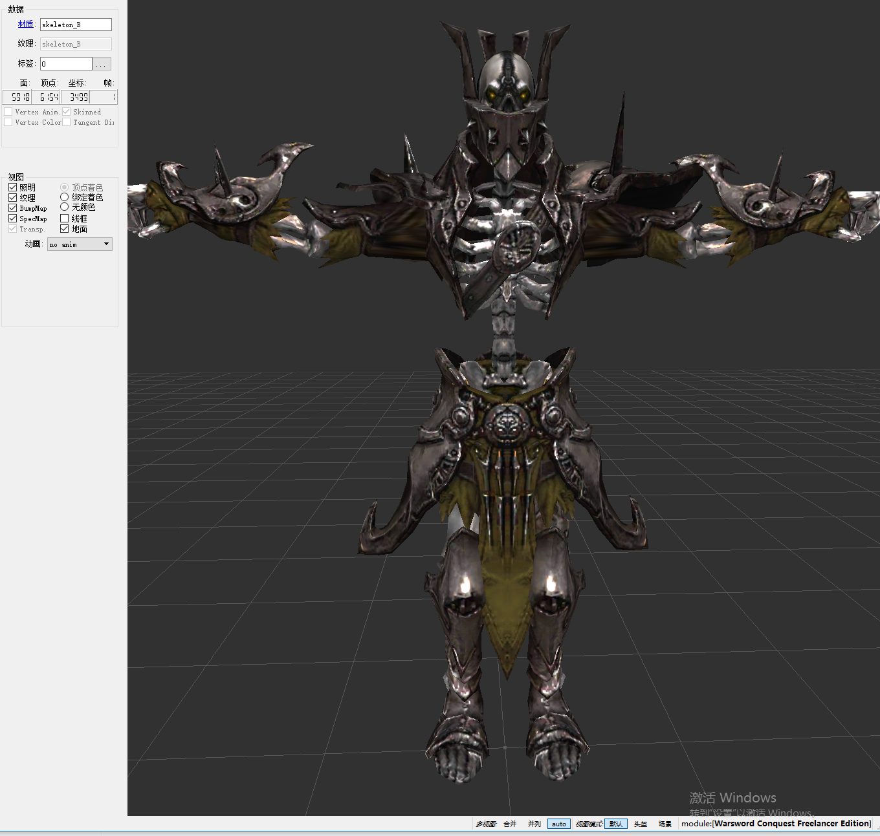Select the 面 face count value 5918

click(17, 97)
